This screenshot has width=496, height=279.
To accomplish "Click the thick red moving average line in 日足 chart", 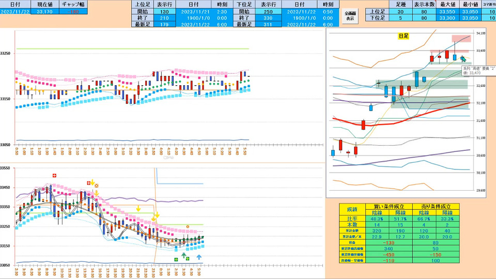I will (402, 120).
